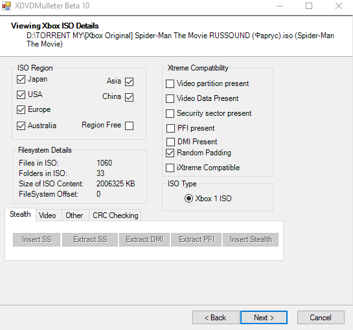The height and width of the screenshot is (330, 353).
Task: Toggle the Japan region checkbox
Action: click(21, 79)
